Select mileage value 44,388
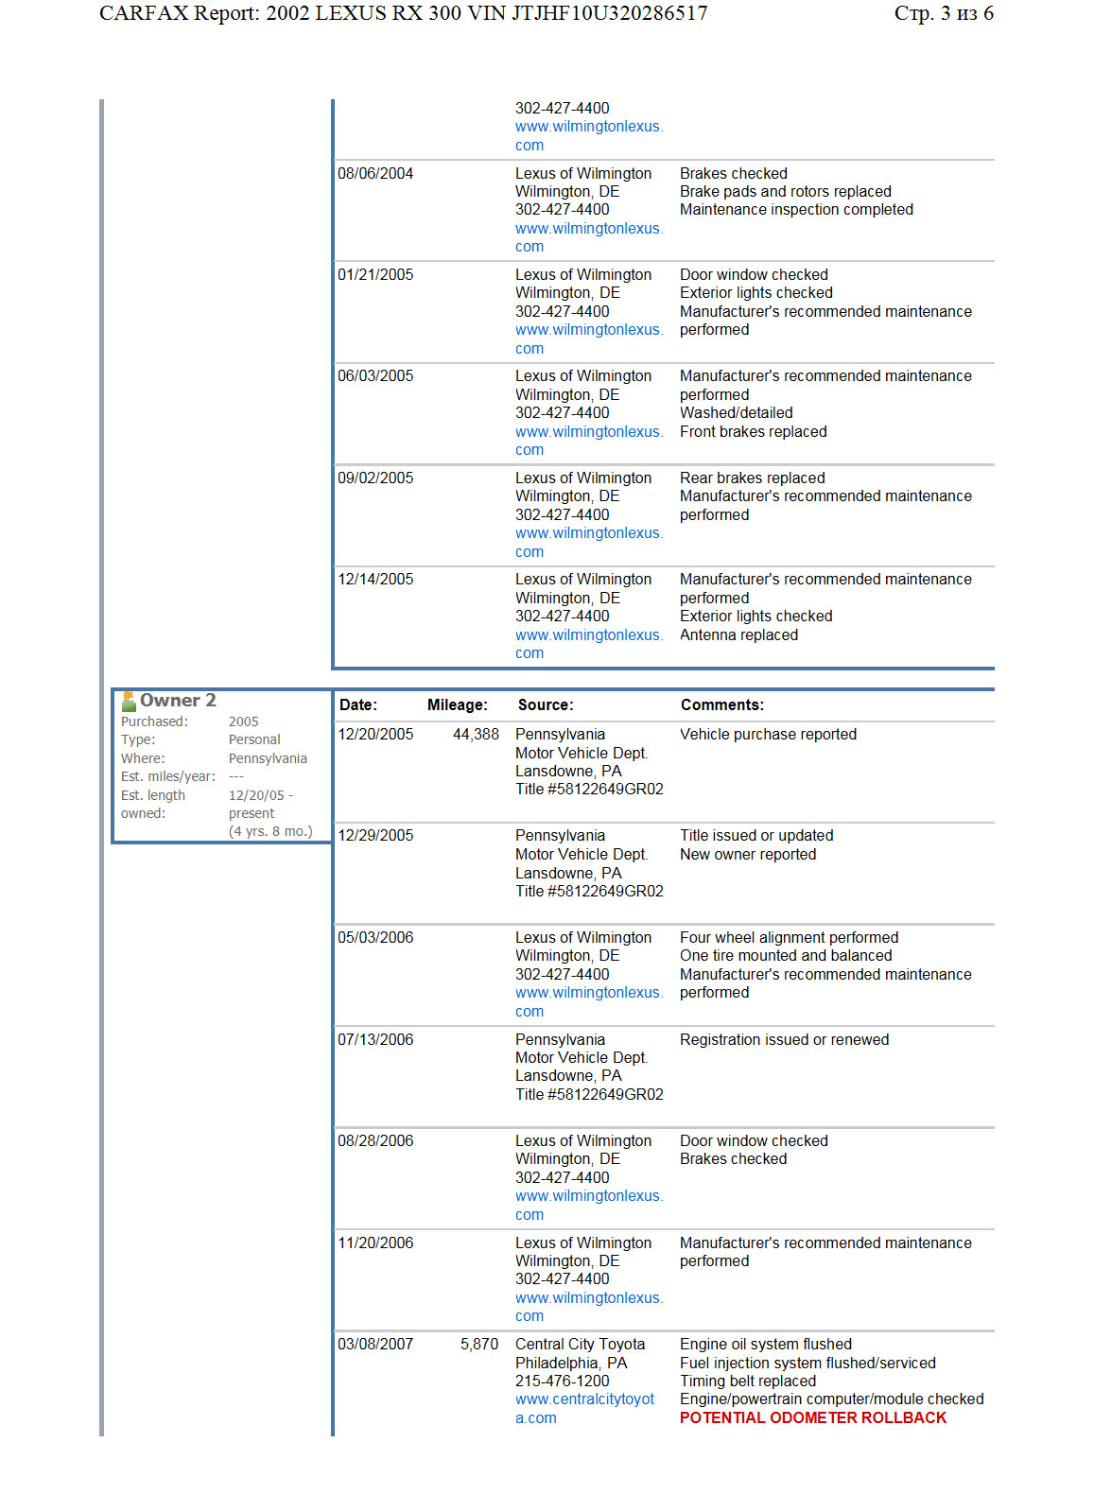The image size is (1094, 1512). (476, 735)
